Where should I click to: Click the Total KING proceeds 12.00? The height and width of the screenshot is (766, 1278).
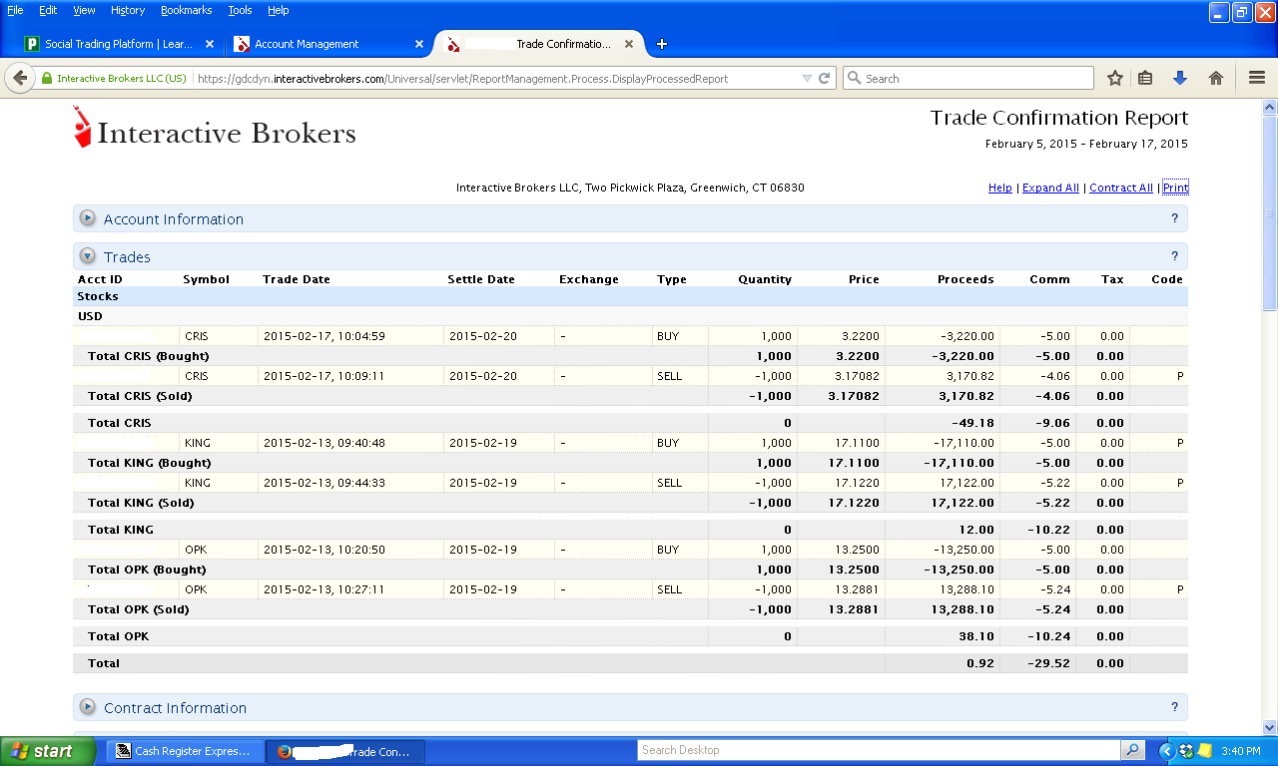[x=977, y=530]
